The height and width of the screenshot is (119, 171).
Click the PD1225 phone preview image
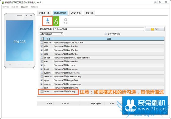(x=20, y=41)
